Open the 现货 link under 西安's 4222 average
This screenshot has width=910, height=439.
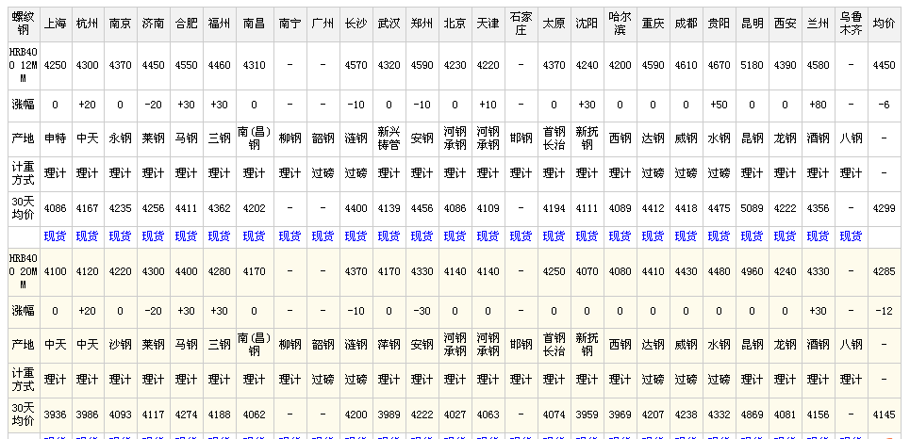click(x=786, y=236)
